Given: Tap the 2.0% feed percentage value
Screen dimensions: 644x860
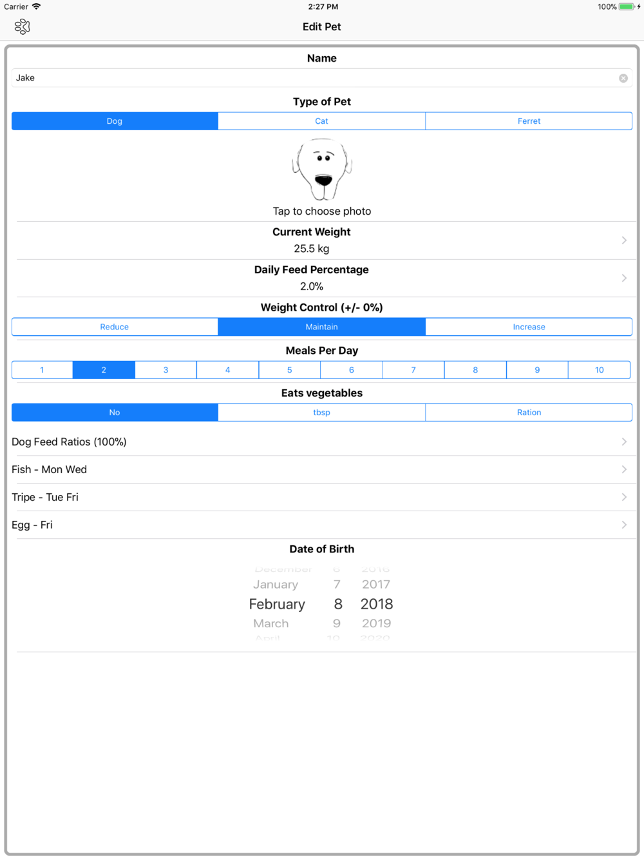Looking at the screenshot, I should pyautogui.click(x=312, y=286).
